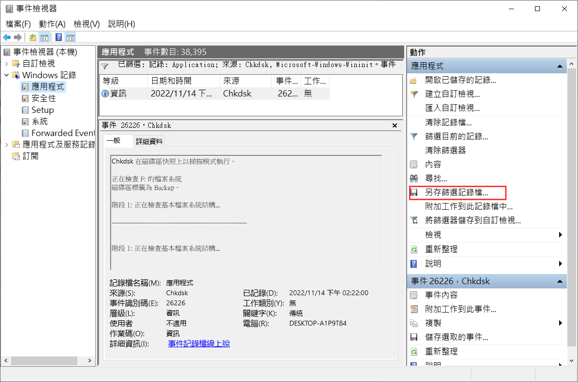578x382 pixels.
Task: Open 內容 properties action
Action: point(433,164)
